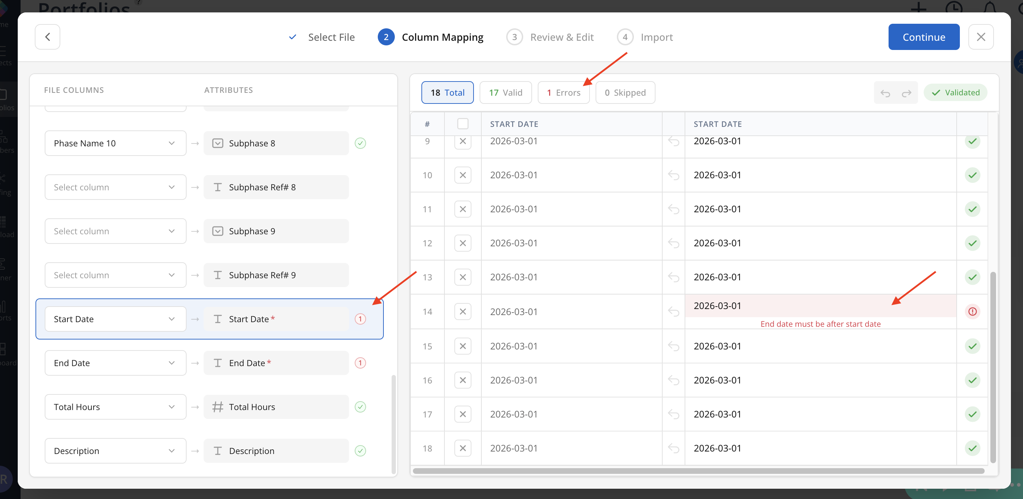Show the 1 Errors filter tab
The image size is (1023, 499).
563,92
